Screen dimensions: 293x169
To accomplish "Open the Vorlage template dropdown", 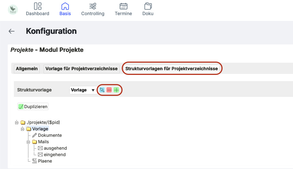I will tap(83, 90).
